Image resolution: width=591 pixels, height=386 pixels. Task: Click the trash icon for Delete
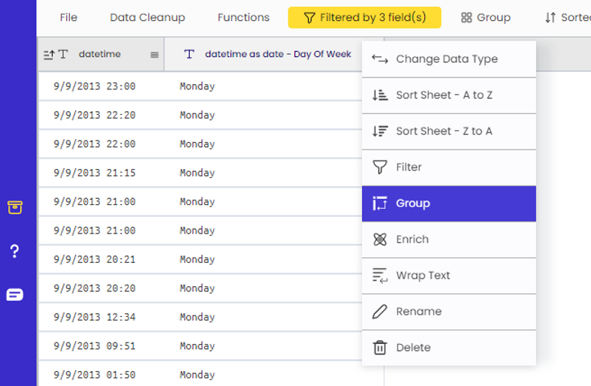(380, 348)
